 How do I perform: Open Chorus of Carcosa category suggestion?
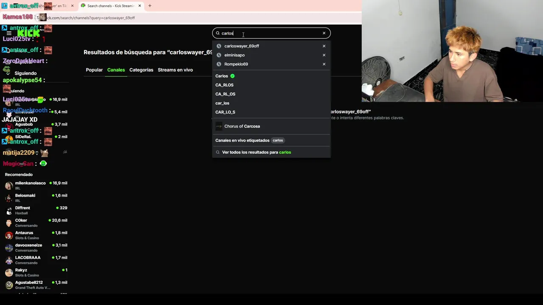coord(271,126)
